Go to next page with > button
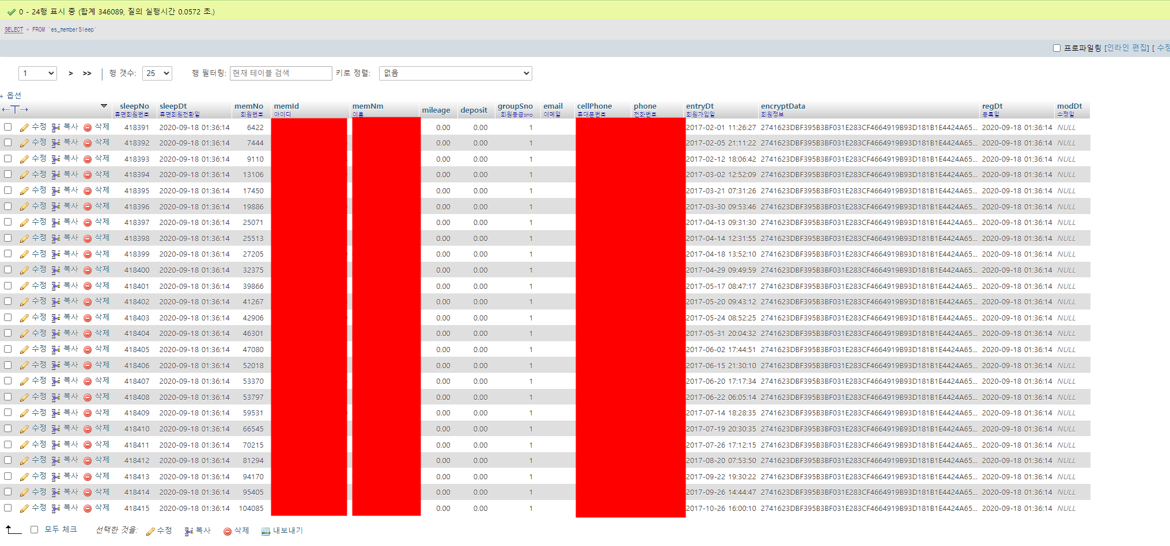 tap(71, 73)
